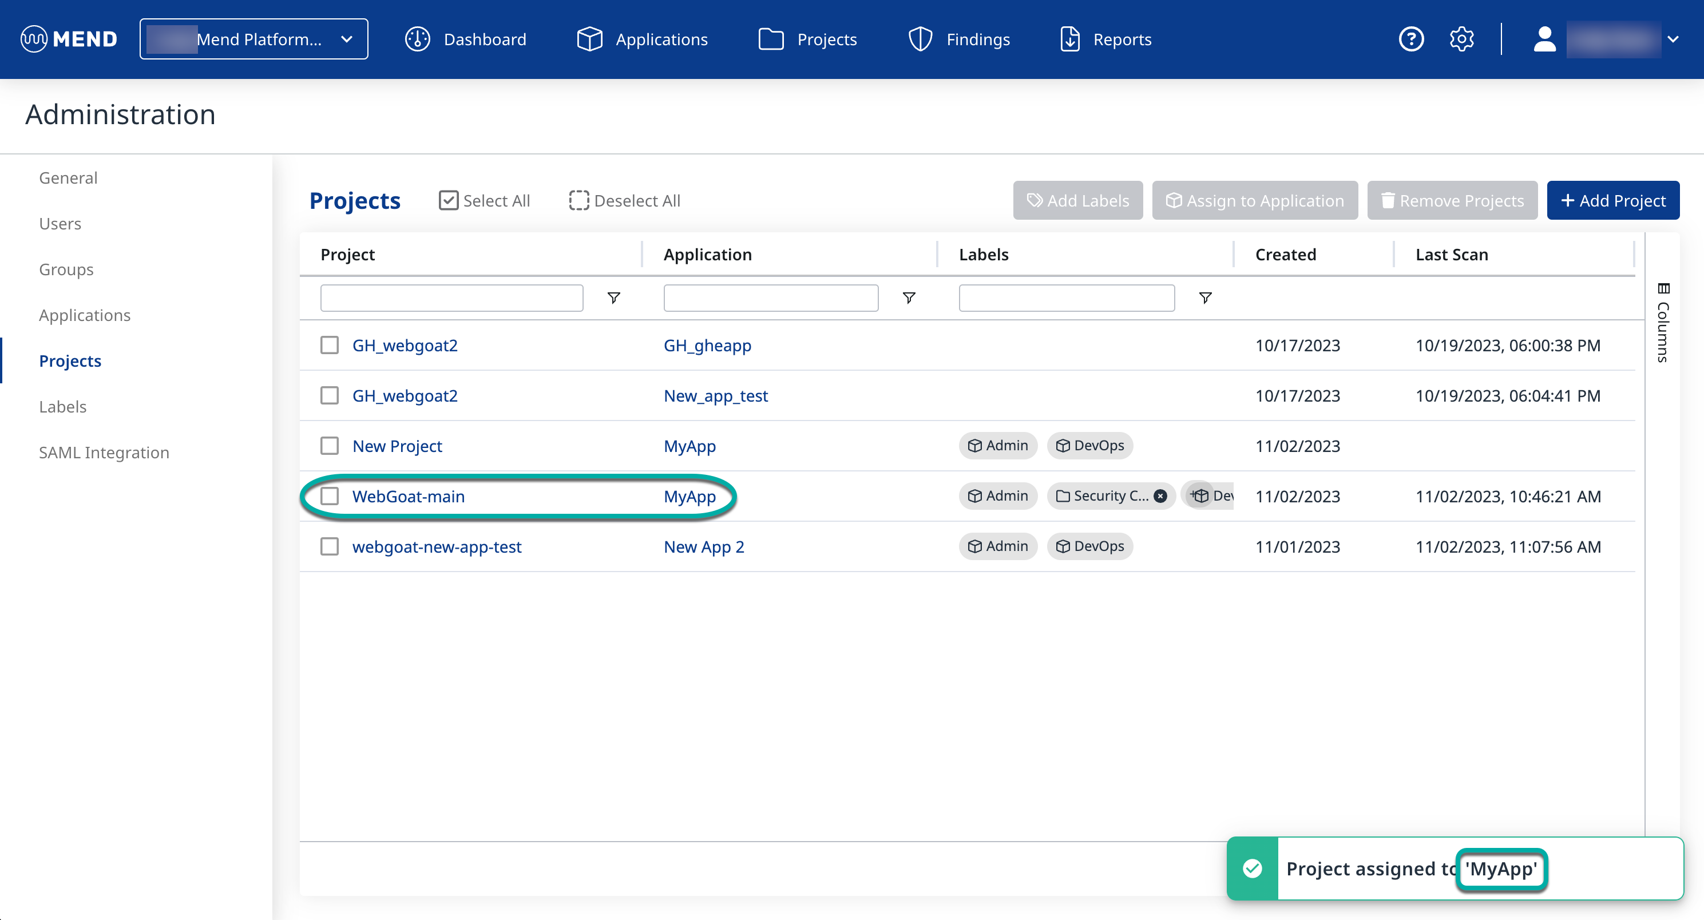The height and width of the screenshot is (920, 1704).
Task: Click the Labels column filter funnel icon
Action: click(1205, 298)
